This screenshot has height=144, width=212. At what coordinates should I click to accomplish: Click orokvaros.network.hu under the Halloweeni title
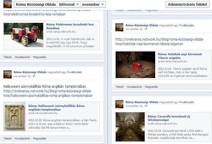(43, 113)
